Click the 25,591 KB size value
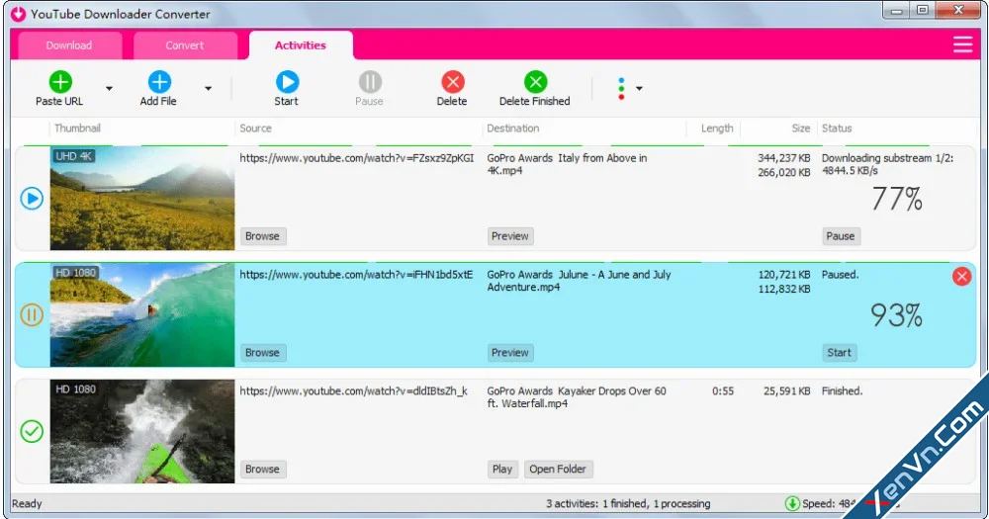The width and height of the screenshot is (989, 519). 787,391
